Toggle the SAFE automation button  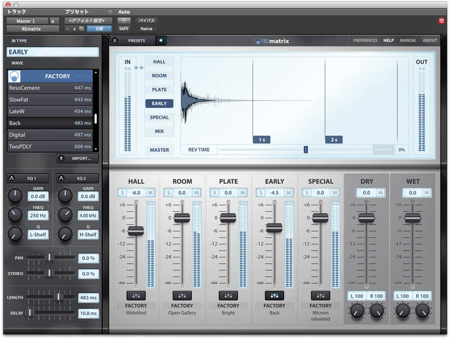(124, 29)
